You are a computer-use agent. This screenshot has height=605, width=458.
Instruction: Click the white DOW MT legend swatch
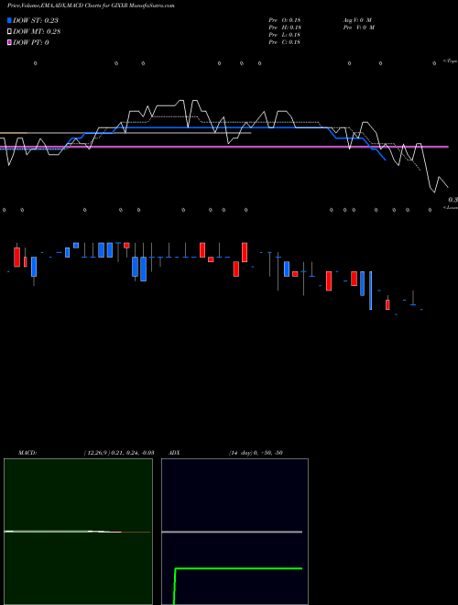9,32
